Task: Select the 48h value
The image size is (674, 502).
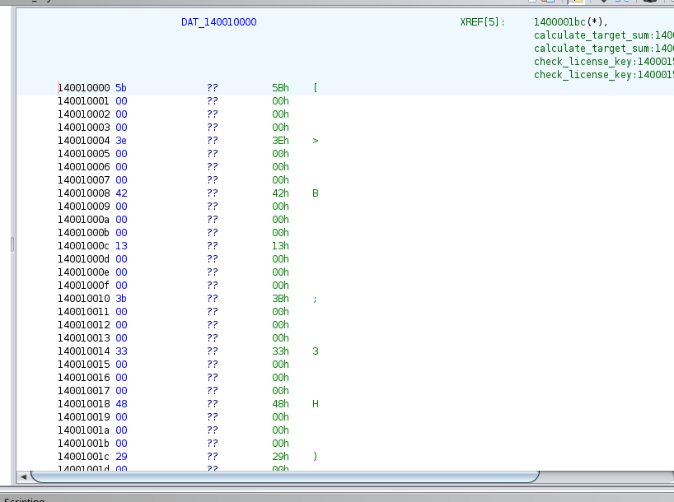Action: pyautogui.click(x=280, y=404)
